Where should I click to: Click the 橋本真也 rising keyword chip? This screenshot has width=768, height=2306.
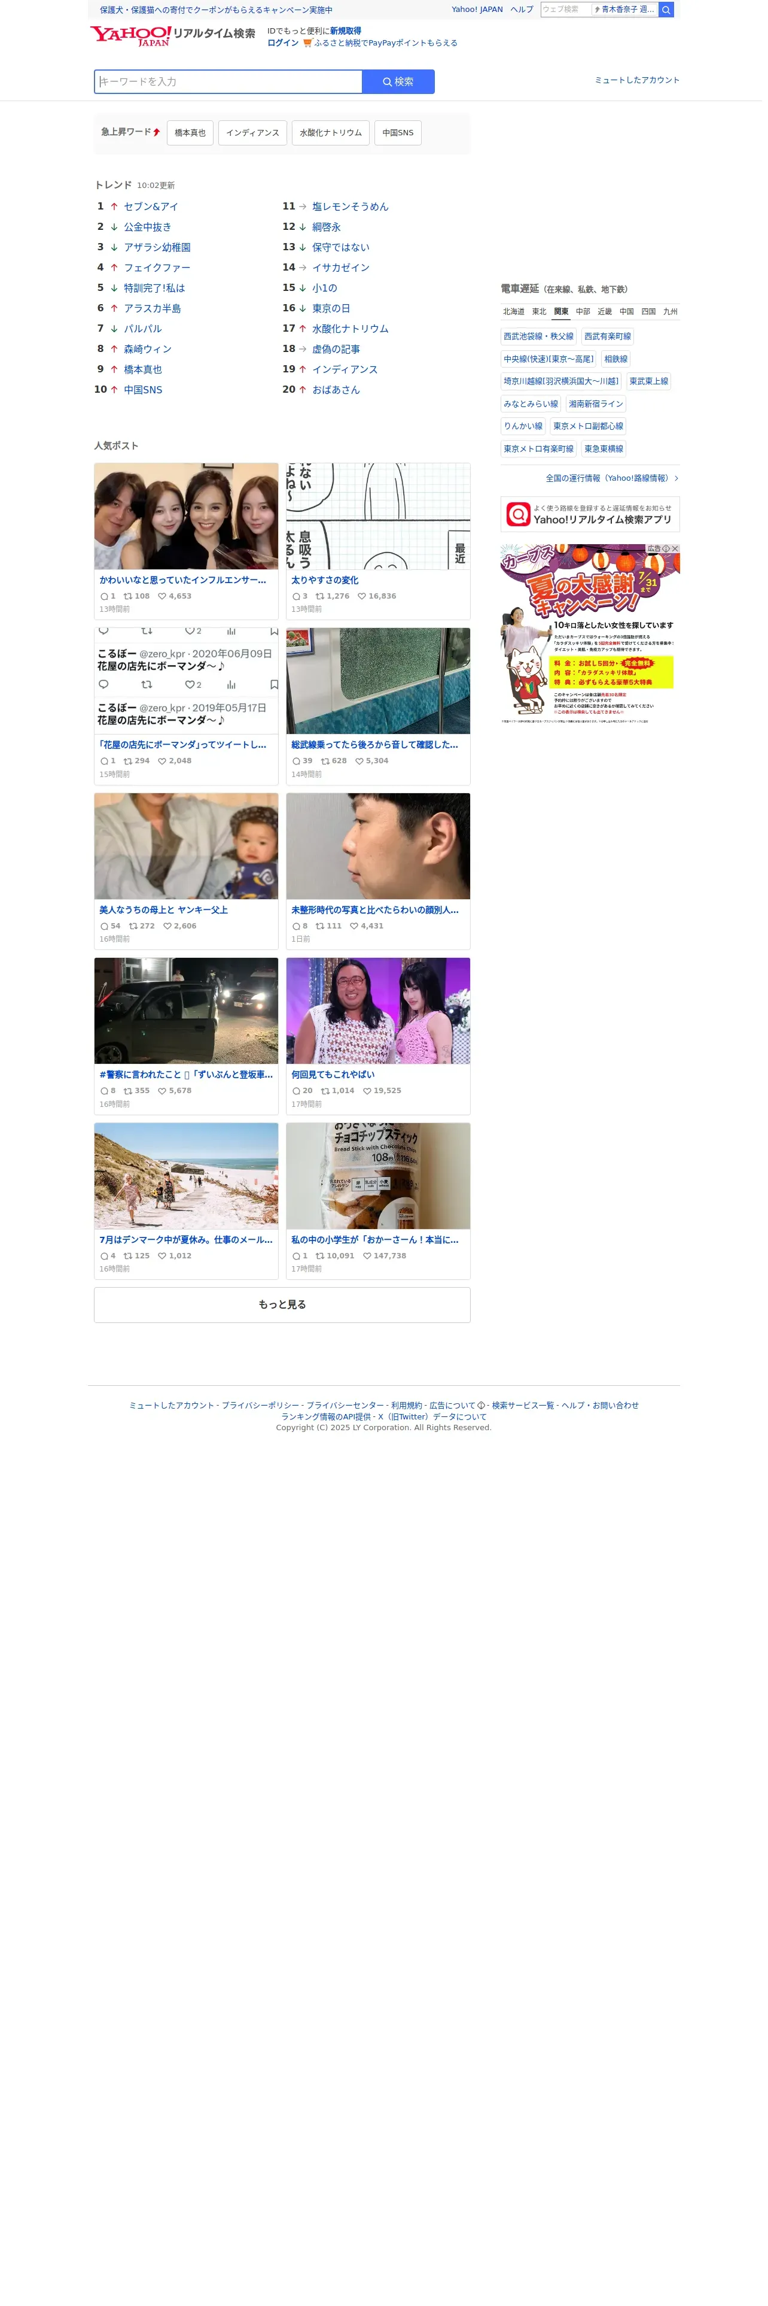coord(191,134)
